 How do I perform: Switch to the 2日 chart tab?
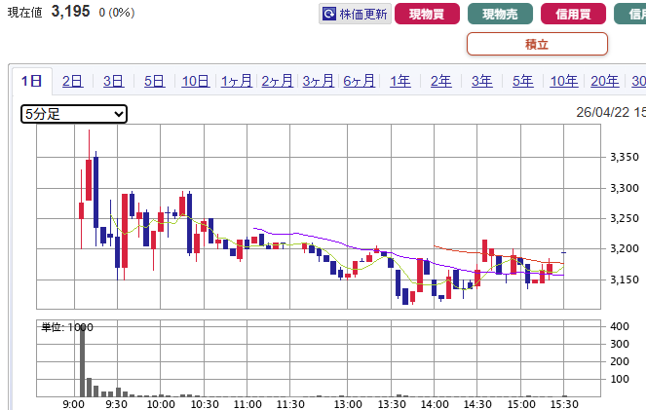pyautogui.click(x=72, y=81)
